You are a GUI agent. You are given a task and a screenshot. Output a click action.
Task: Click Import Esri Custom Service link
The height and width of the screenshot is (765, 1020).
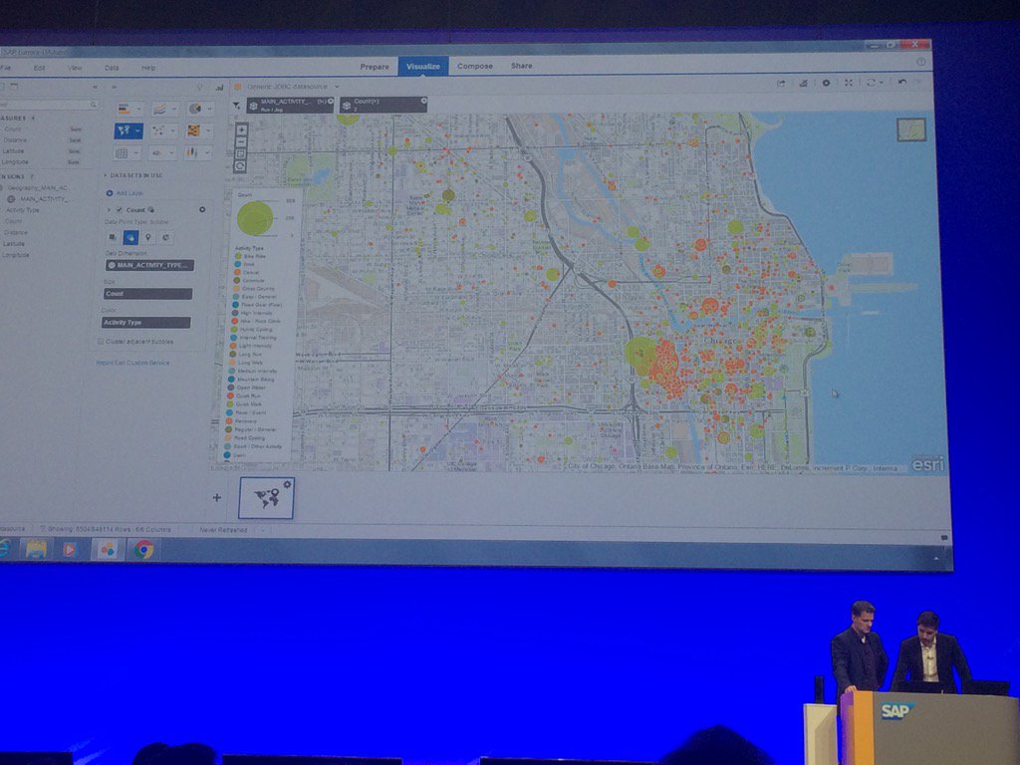[132, 363]
